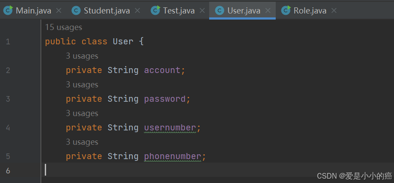Open the 15 usages hint above class User
Image resolution: width=394 pixels, height=183 pixels.
[63, 27]
